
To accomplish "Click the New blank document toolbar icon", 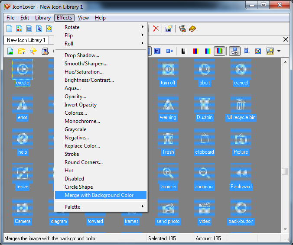I will [10, 29].
